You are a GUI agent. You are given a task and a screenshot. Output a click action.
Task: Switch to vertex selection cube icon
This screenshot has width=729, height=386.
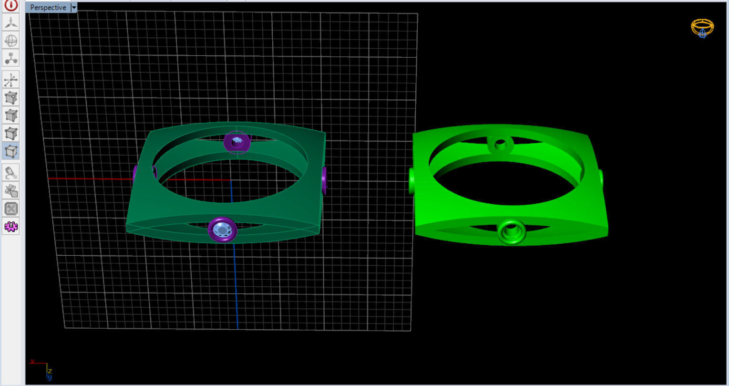[11, 98]
